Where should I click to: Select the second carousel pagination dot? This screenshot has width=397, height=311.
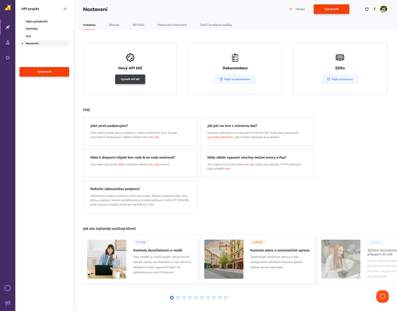[178, 298]
